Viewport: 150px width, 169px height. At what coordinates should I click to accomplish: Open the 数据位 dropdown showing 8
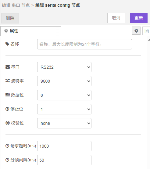64,95
